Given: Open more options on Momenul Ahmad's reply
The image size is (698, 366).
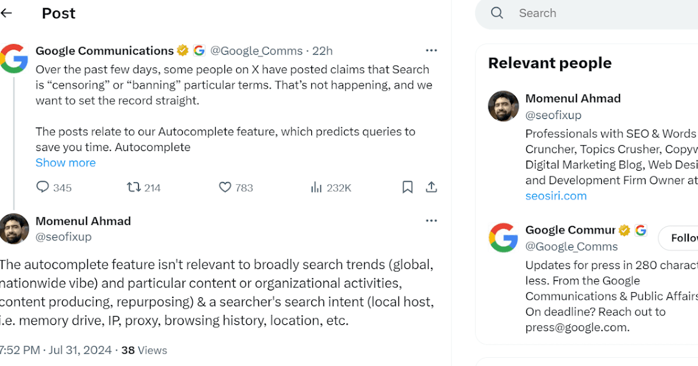Looking at the screenshot, I should pyautogui.click(x=431, y=221).
